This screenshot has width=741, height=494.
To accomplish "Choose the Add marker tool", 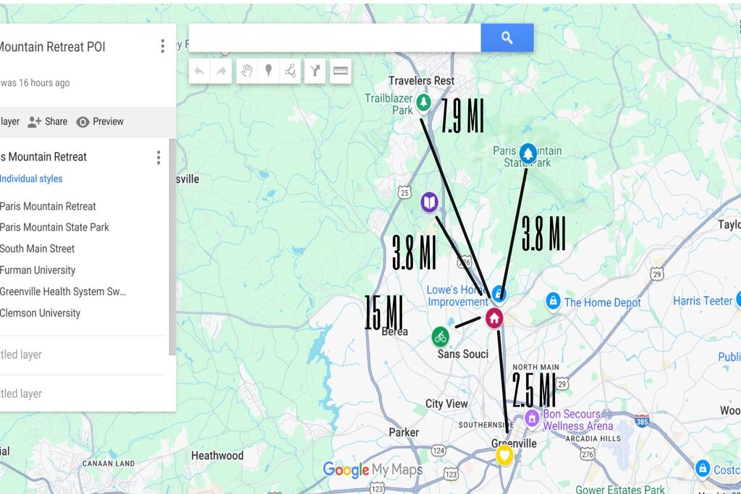I will [268, 71].
